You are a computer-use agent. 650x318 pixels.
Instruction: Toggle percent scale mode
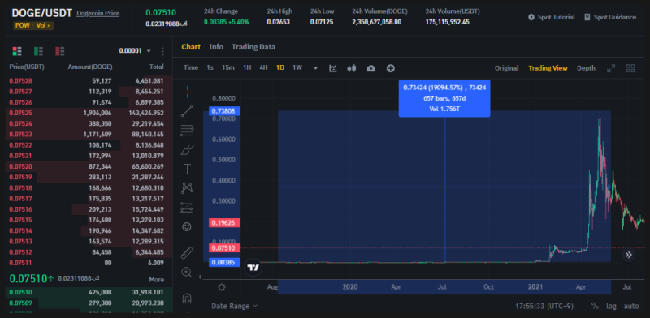click(x=595, y=306)
